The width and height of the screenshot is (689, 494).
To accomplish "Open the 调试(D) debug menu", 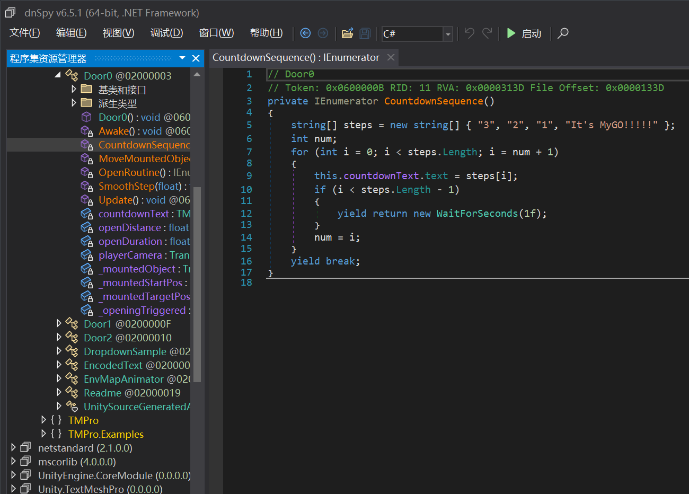I will tap(166, 33).
